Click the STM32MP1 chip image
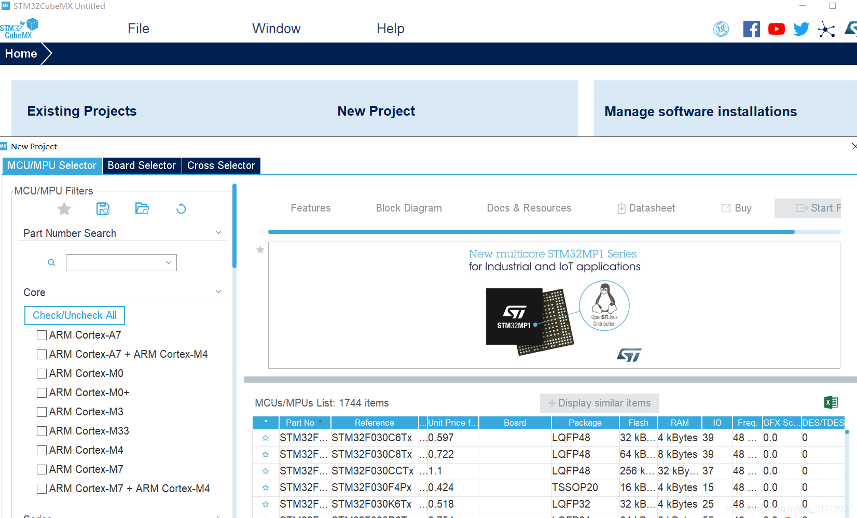 [529, 322]
